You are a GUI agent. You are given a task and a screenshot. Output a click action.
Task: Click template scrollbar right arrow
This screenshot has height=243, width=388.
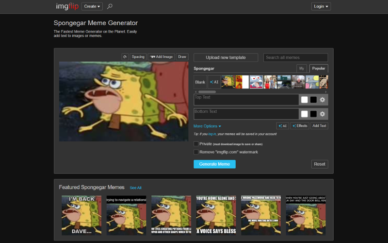pos(326,92)
